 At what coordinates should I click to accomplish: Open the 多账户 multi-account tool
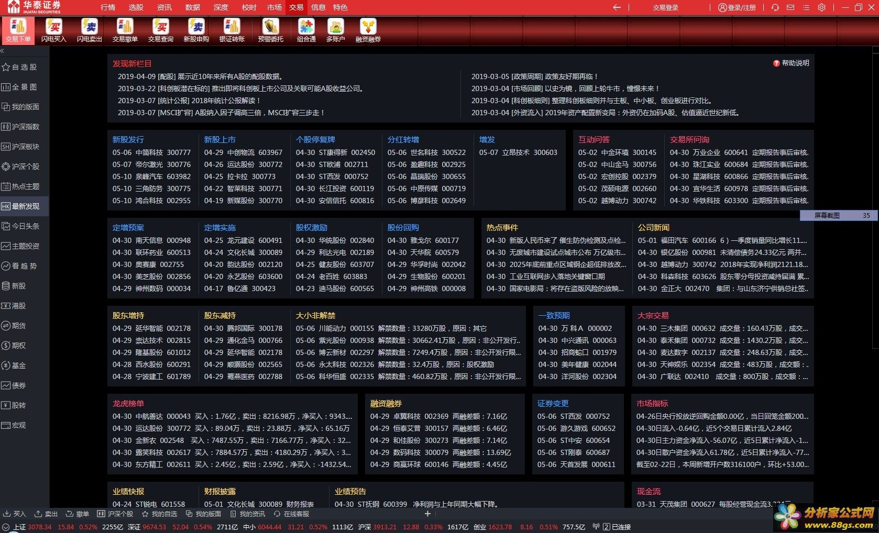point(336,30)
